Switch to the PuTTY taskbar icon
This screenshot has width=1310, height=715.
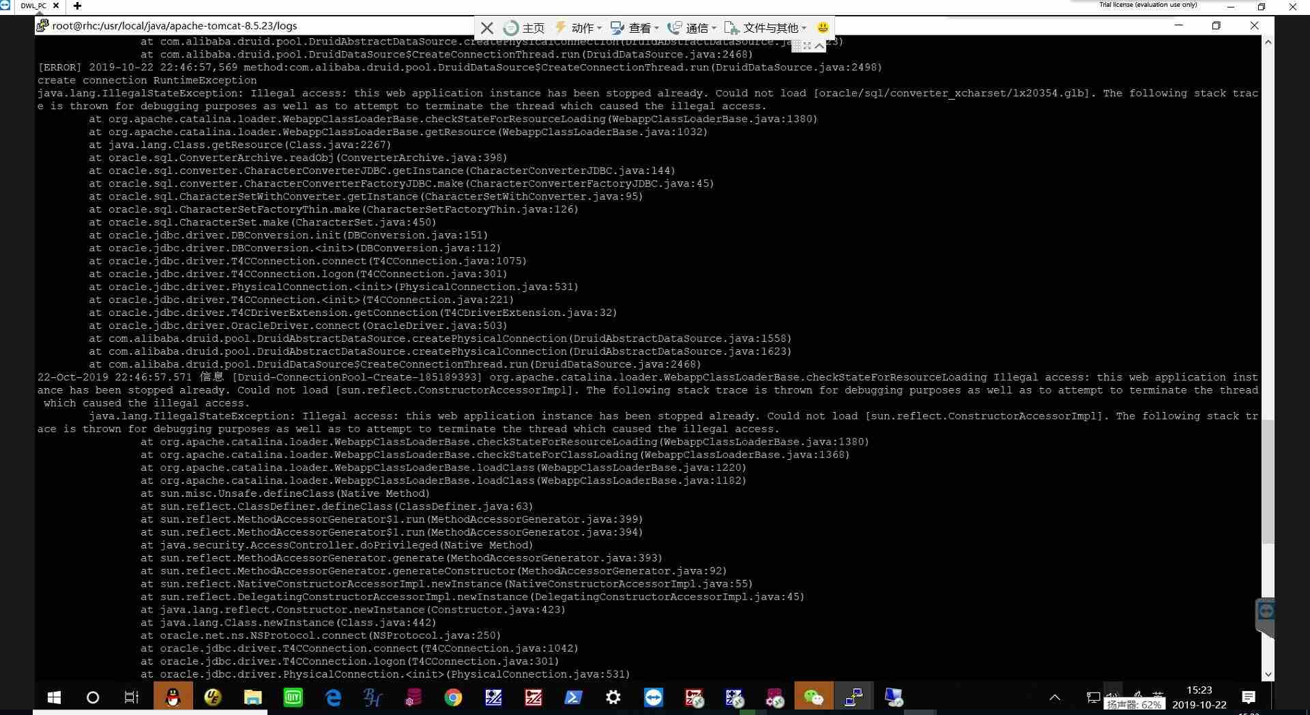coord(854,697)
